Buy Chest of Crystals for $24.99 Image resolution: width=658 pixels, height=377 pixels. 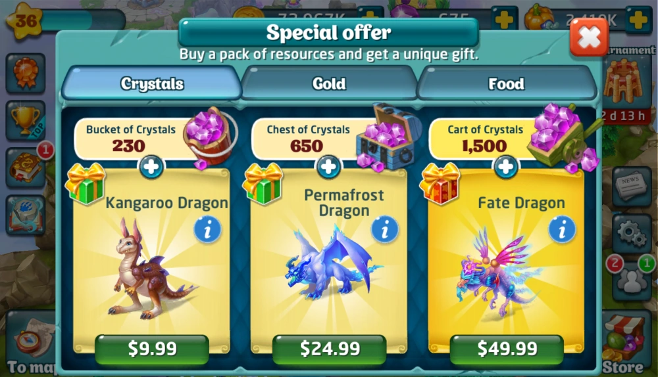click(x=330, y=349)
